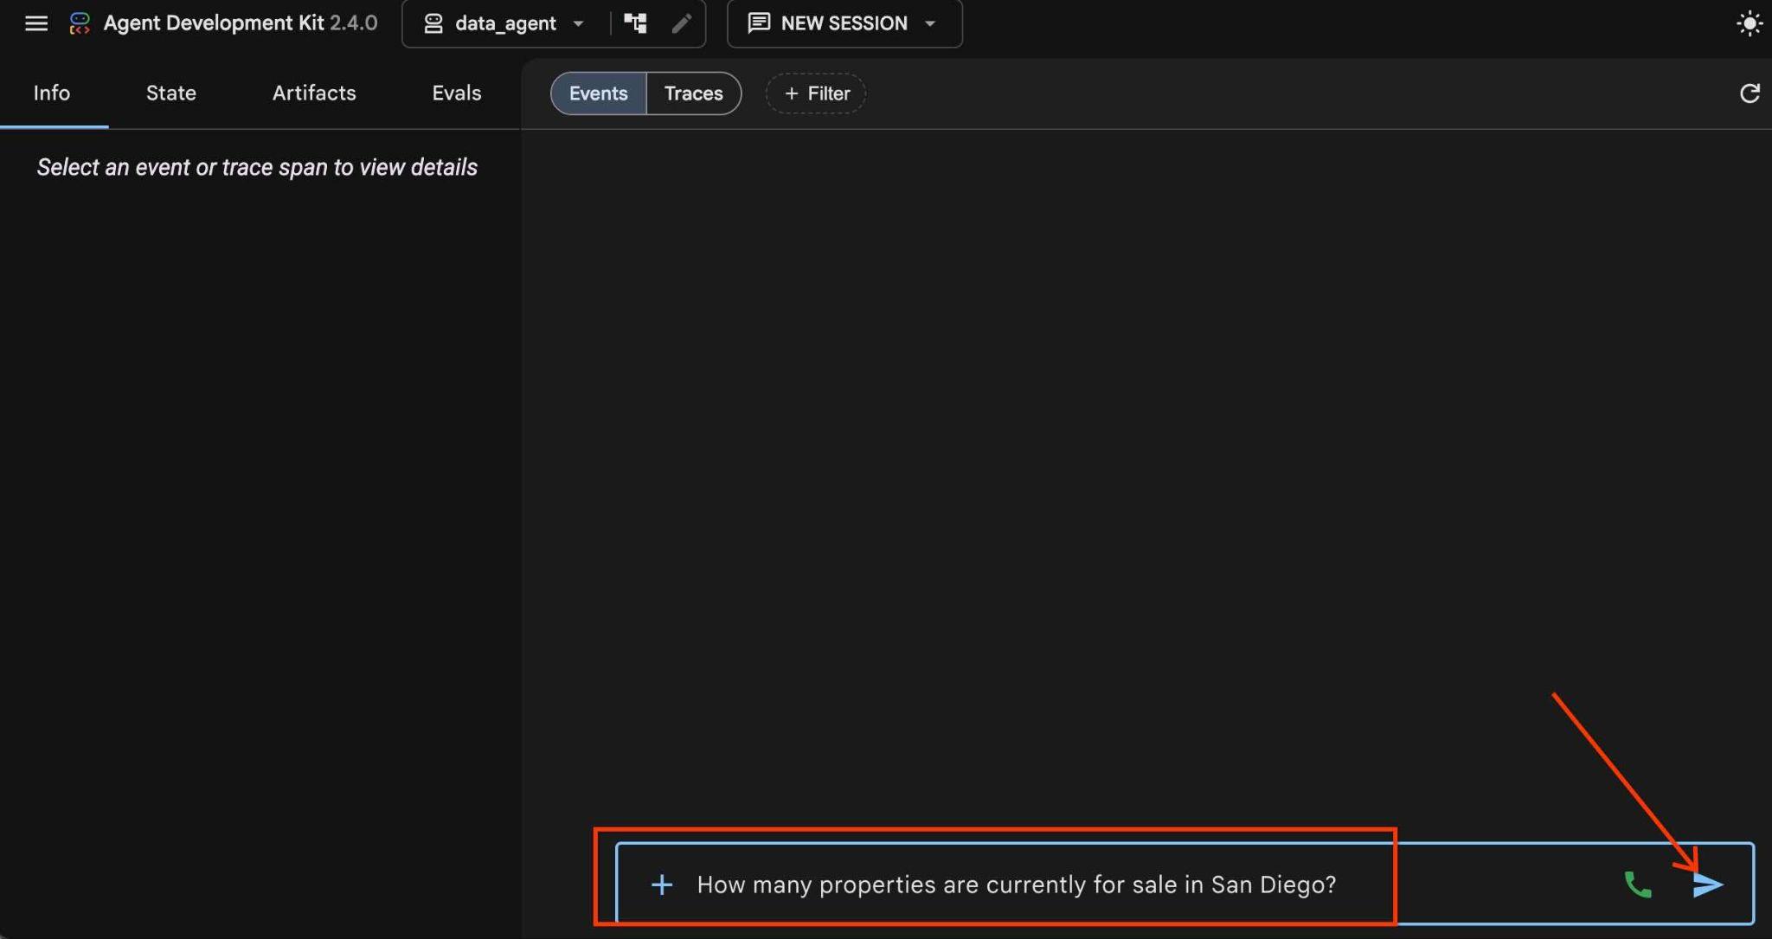This screenshot has height=939, width=1772.
Task: Open the agent structure graph icon
Action: click(636, 23)
